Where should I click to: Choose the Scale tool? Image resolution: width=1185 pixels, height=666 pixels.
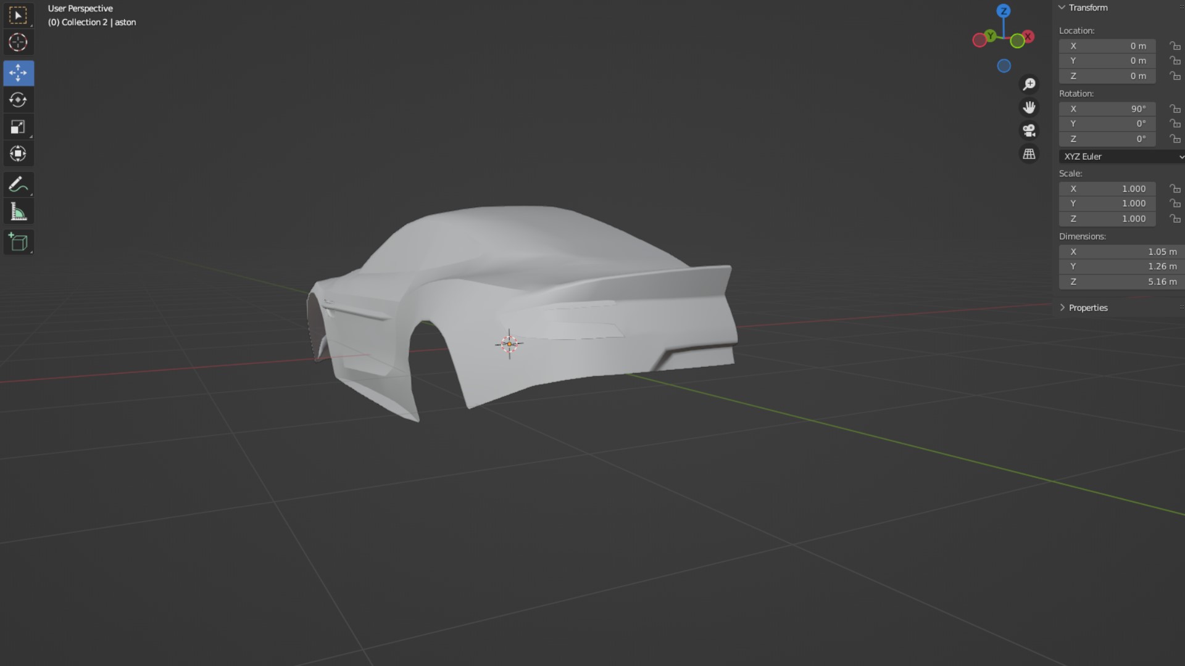pyautogui.click(x=18, y=127)
